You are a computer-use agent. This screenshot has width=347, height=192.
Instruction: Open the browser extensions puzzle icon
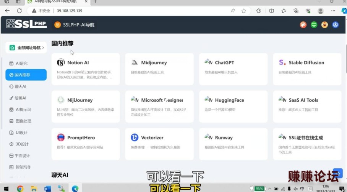pyautogui.click(x=258, y=11)
